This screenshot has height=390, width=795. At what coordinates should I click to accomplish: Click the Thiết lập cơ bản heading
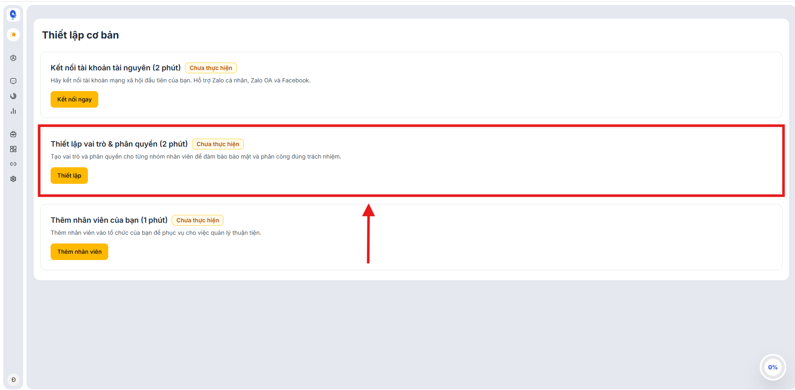coord(80,35)
